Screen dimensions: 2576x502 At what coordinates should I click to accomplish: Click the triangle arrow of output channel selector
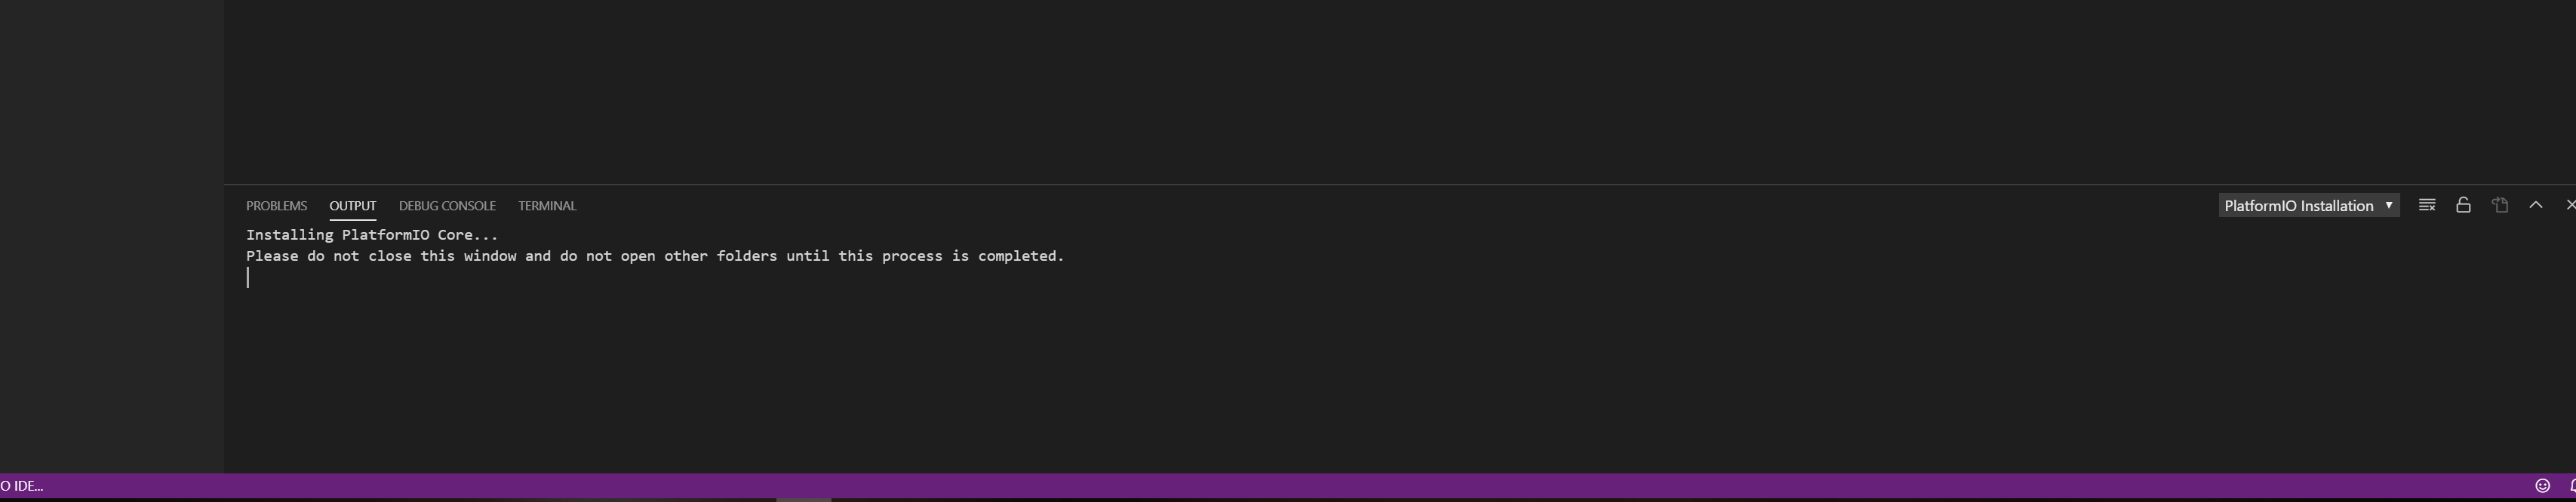pyautogui.click(x=2388, y=206)
